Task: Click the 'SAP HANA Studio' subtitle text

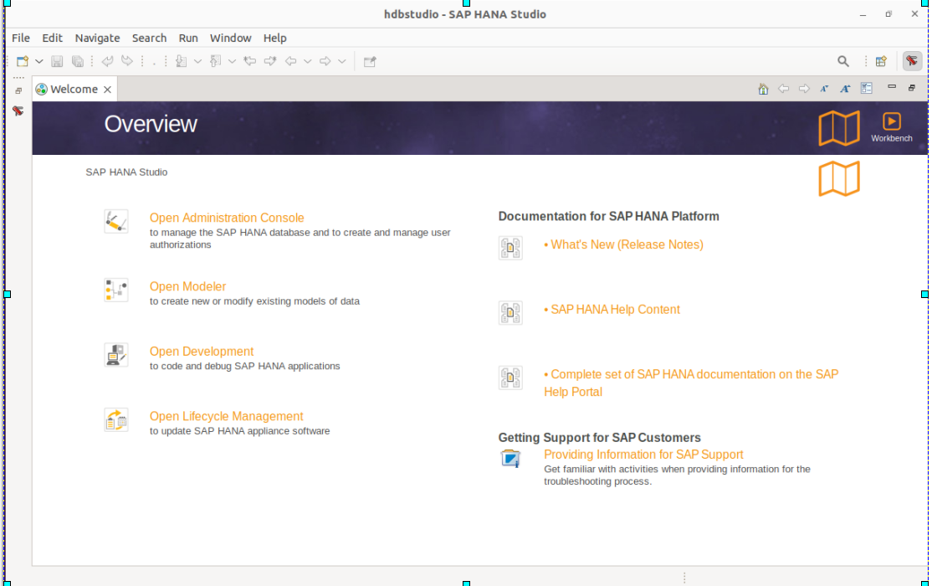Action: 126,172
